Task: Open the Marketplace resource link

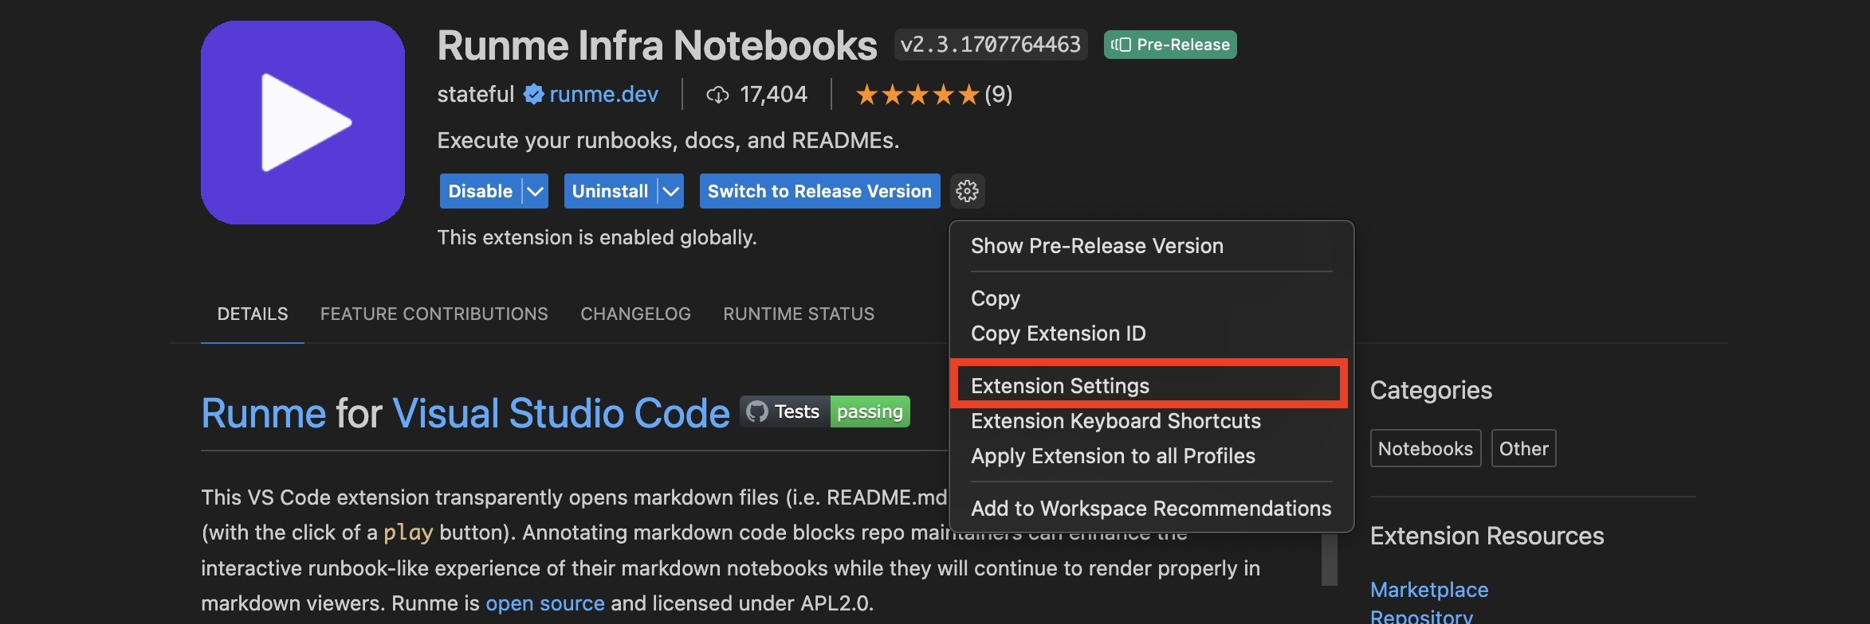Action: click(1429, 590)
